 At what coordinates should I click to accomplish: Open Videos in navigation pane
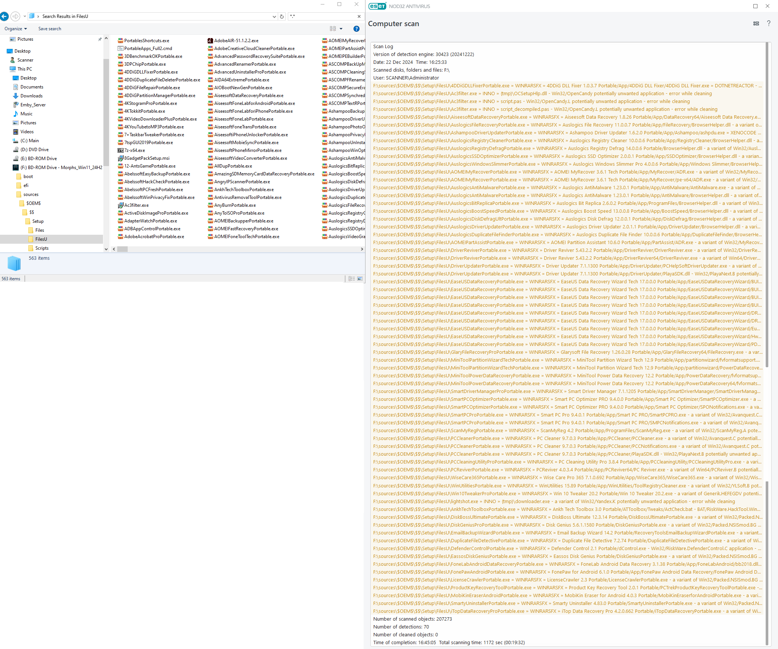click(27, 132)
